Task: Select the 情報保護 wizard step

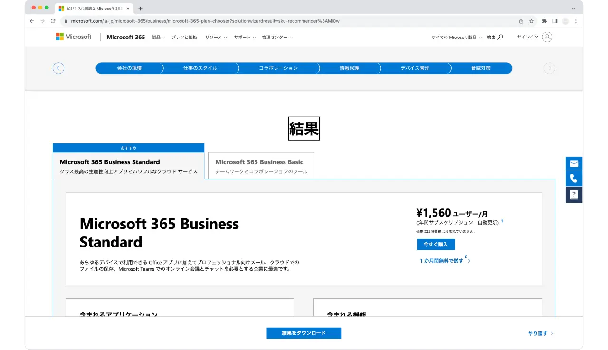Action: tap(349, 68)
